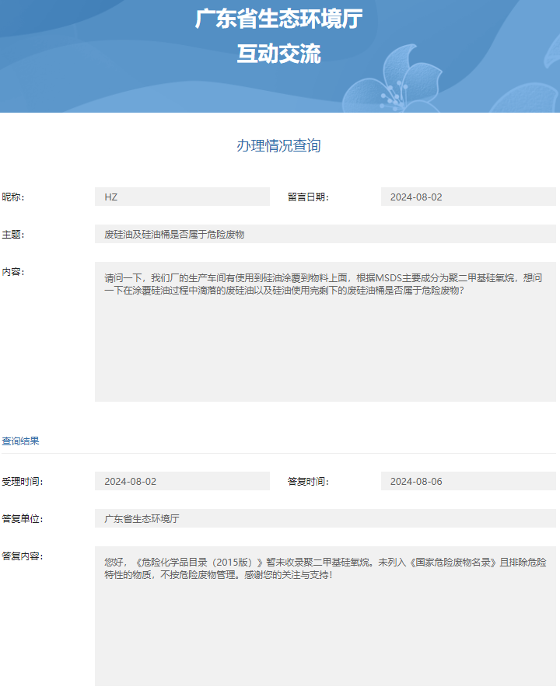This screenshot has width=560, height=690.
Task: Click the 答复内容 label
Action: click(23, 556)
